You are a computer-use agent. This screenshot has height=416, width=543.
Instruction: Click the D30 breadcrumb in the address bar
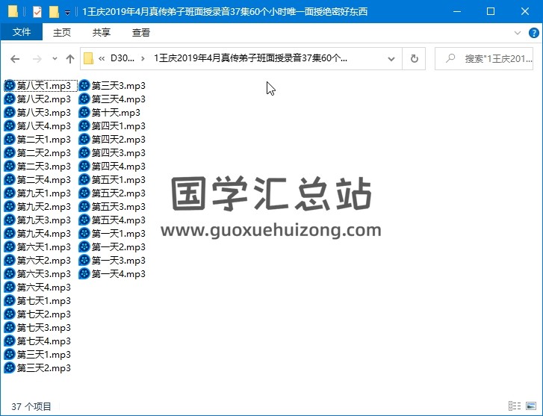pyautogui.click(x=122, y=58)
